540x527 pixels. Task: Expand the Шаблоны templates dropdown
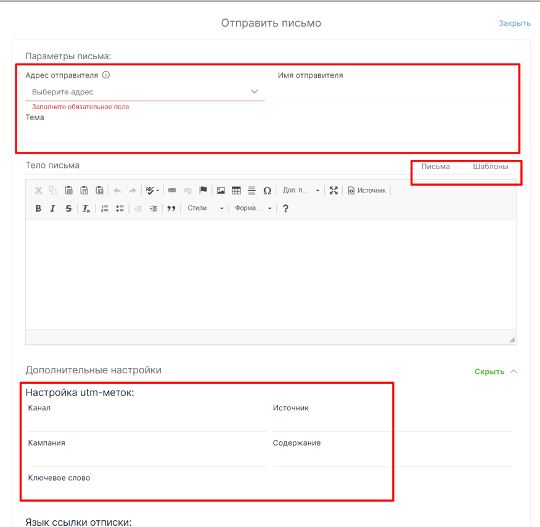(494, 167)
